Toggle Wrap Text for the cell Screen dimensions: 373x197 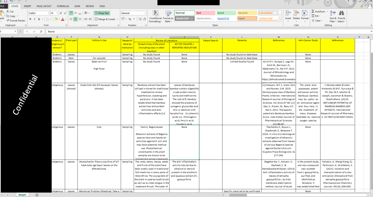click(x=102, y=13)
